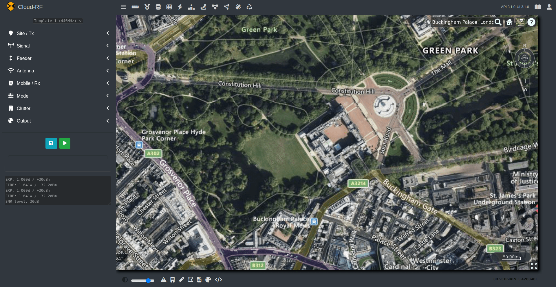
Task: Click the ruler measurement tool icon
Action: pos(135,7)
